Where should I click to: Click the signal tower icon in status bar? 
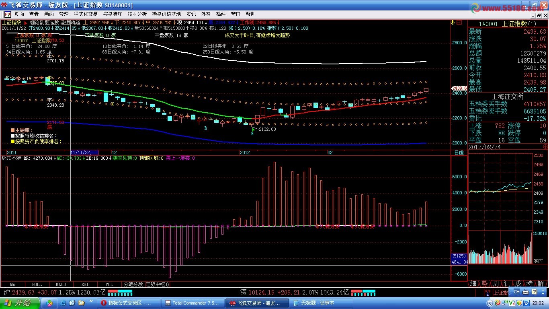point(488,292)
